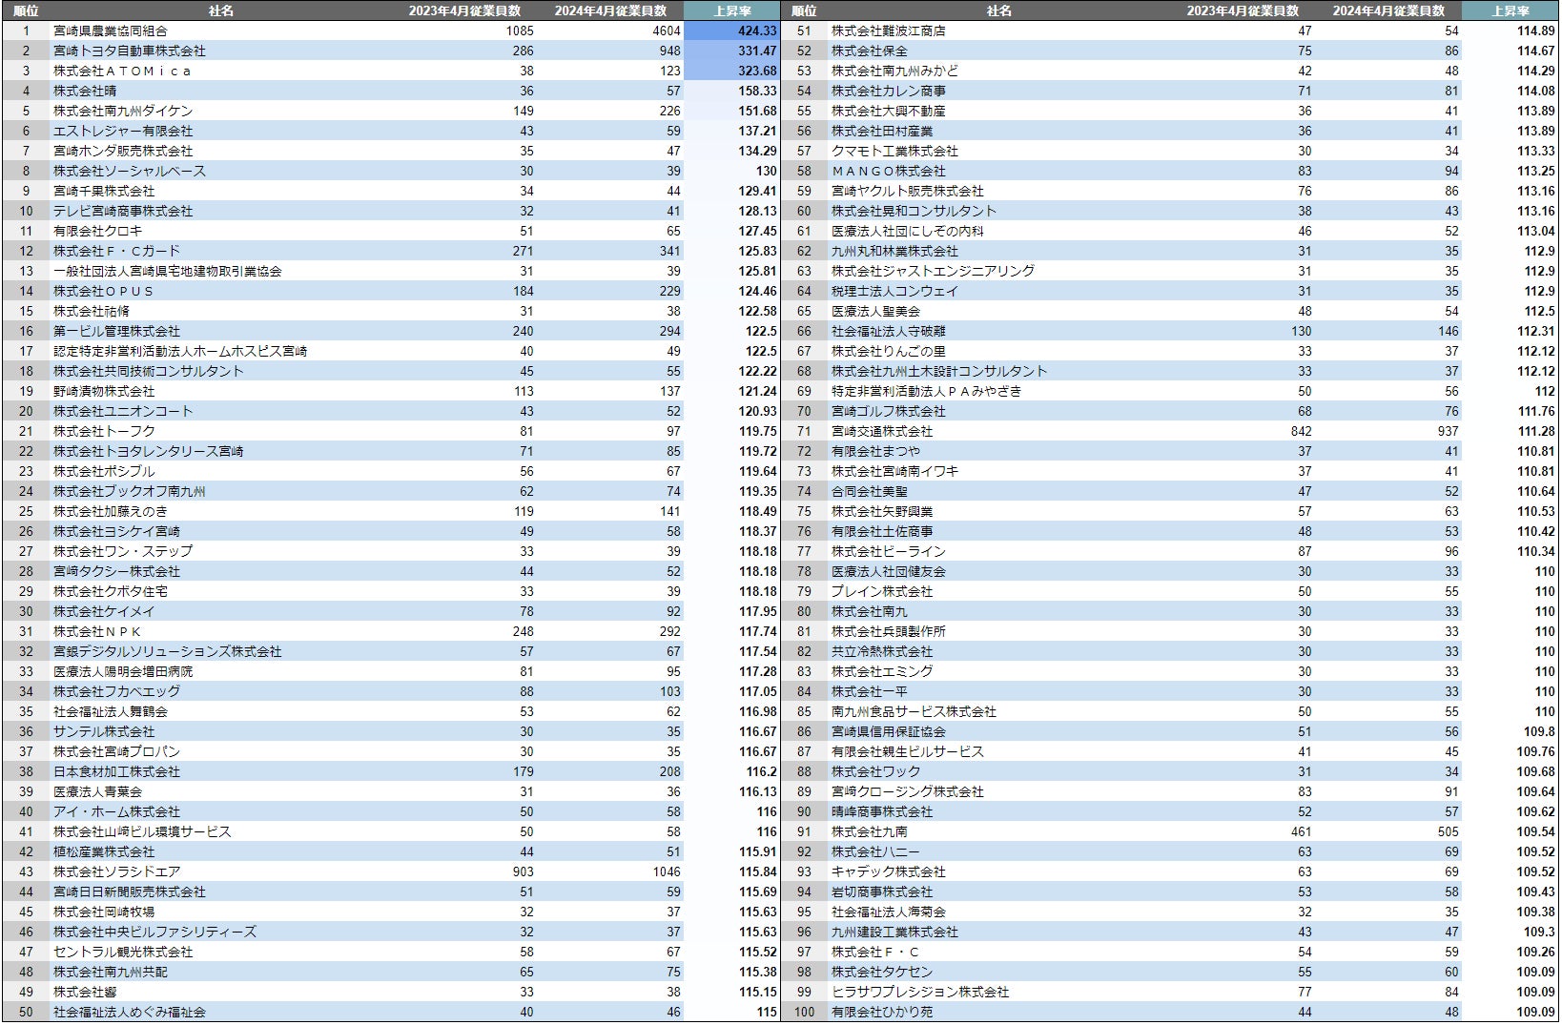Select 税理士法人コンウェイ in the table
The width and height of the screenshot is (1562, 1025).
point(894,291)
